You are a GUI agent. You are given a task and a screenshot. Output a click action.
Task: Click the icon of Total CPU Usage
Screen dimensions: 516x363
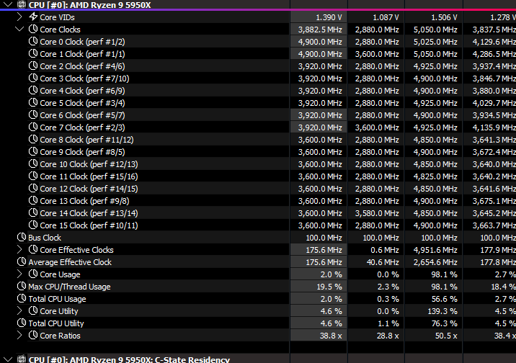[22, 298]
